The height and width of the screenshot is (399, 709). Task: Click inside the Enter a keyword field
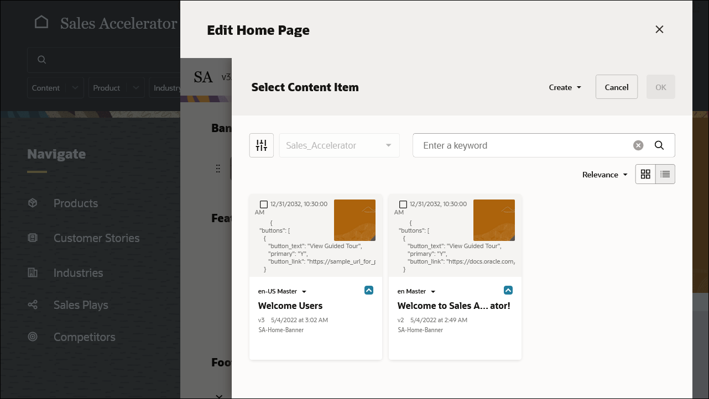coord(525,145)
